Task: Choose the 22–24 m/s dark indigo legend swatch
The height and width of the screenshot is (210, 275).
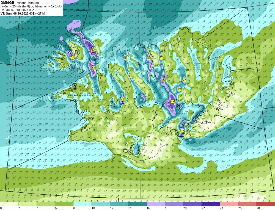Action: 211,204
